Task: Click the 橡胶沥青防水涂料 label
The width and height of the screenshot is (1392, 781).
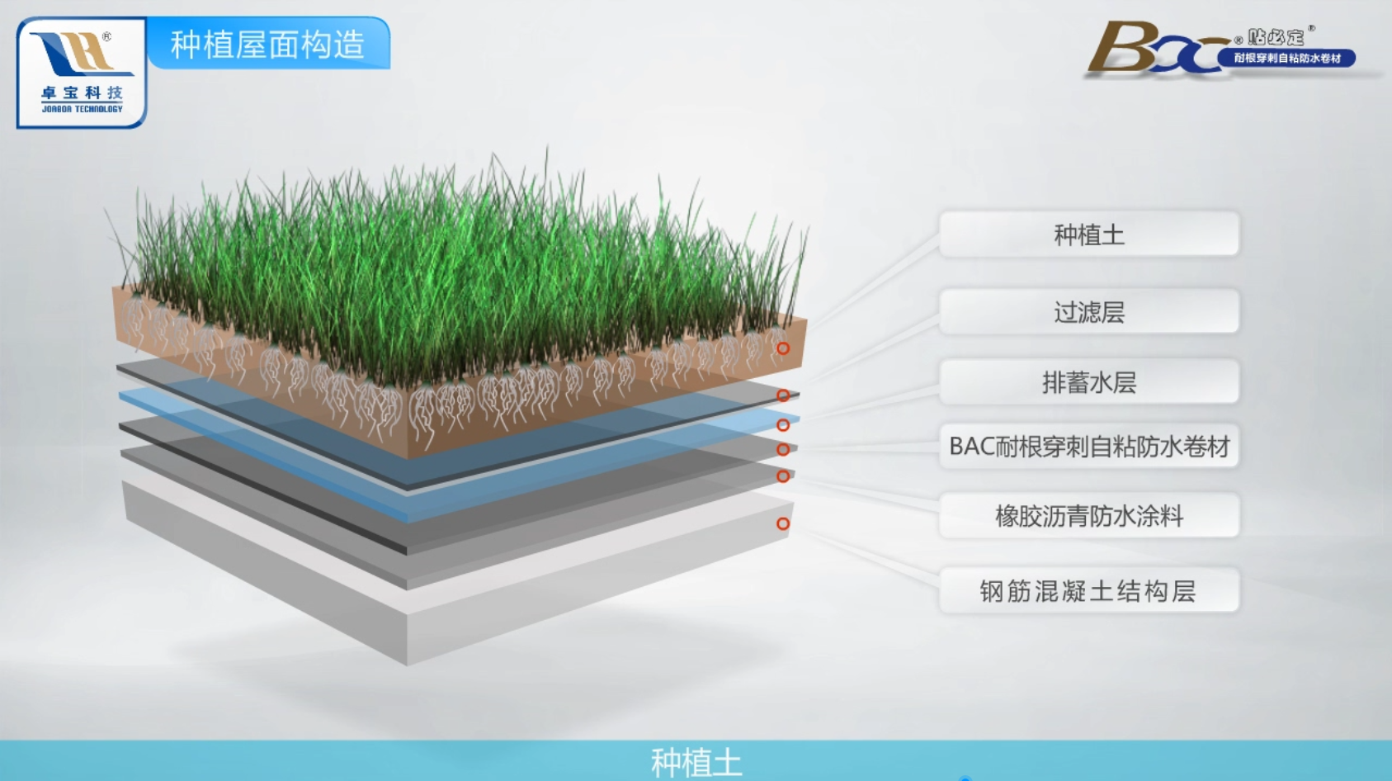Action: tap(1088, 516)
